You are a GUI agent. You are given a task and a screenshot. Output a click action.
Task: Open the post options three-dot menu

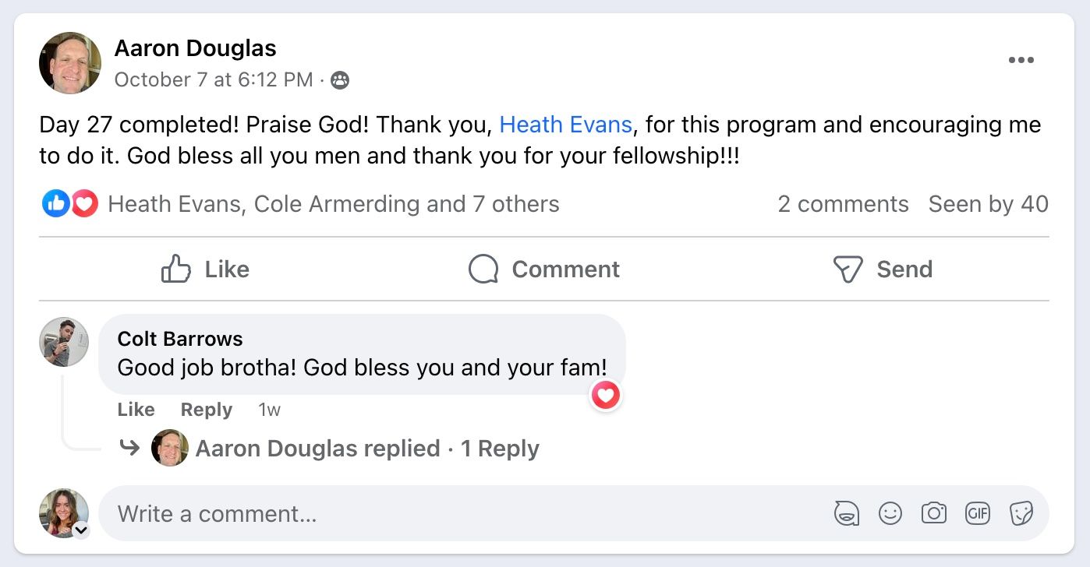(1021, 61)
